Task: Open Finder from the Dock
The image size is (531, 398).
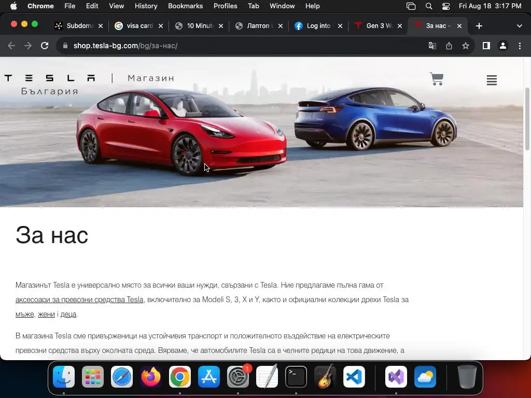Action: click(x=64, y=377)
